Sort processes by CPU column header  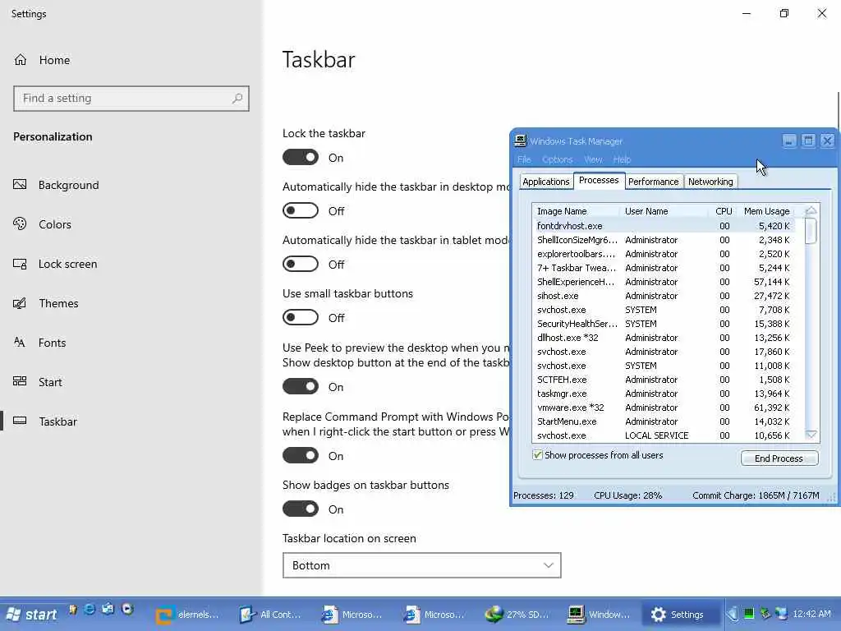tap(723, 211)
